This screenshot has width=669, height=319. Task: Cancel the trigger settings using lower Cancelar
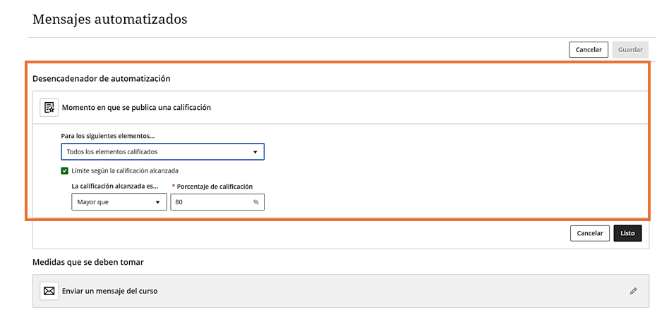pyautogui.click(x=590, y=233)
